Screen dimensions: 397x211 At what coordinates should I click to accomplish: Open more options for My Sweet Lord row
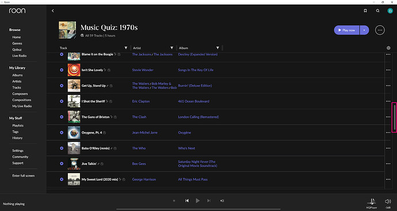(x=388, y=179)
